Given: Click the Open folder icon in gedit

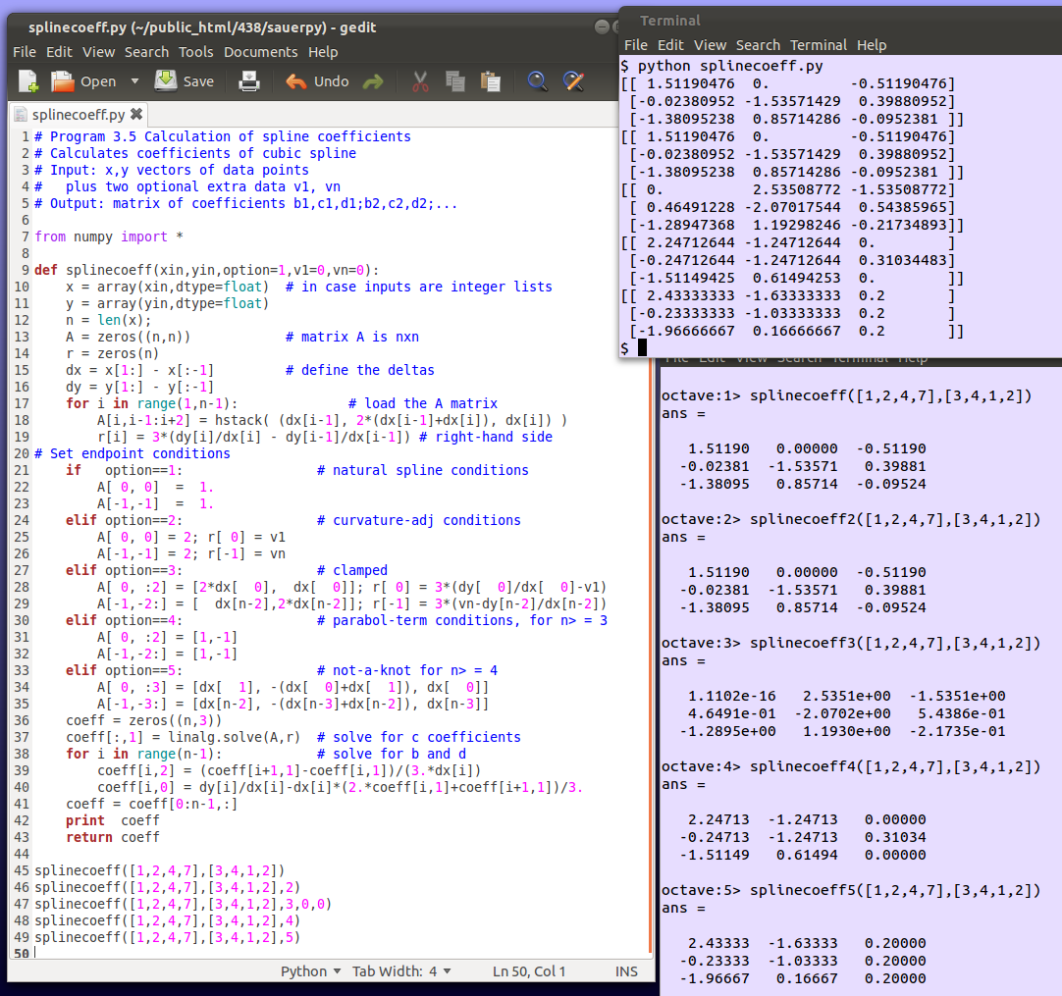Looking at the screenshot, I should pos(62,81).
